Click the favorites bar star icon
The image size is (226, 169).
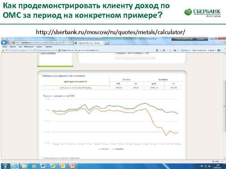3,50
